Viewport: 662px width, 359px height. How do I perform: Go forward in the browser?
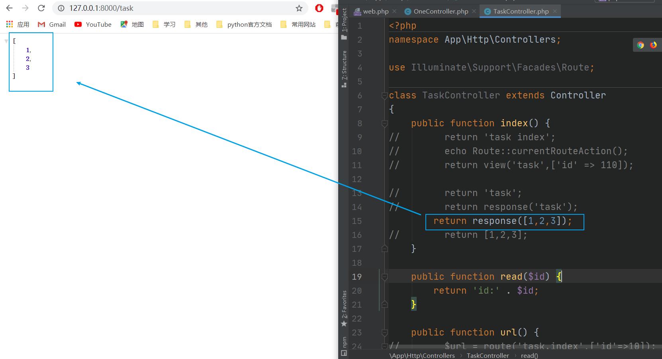pos(25,8)
